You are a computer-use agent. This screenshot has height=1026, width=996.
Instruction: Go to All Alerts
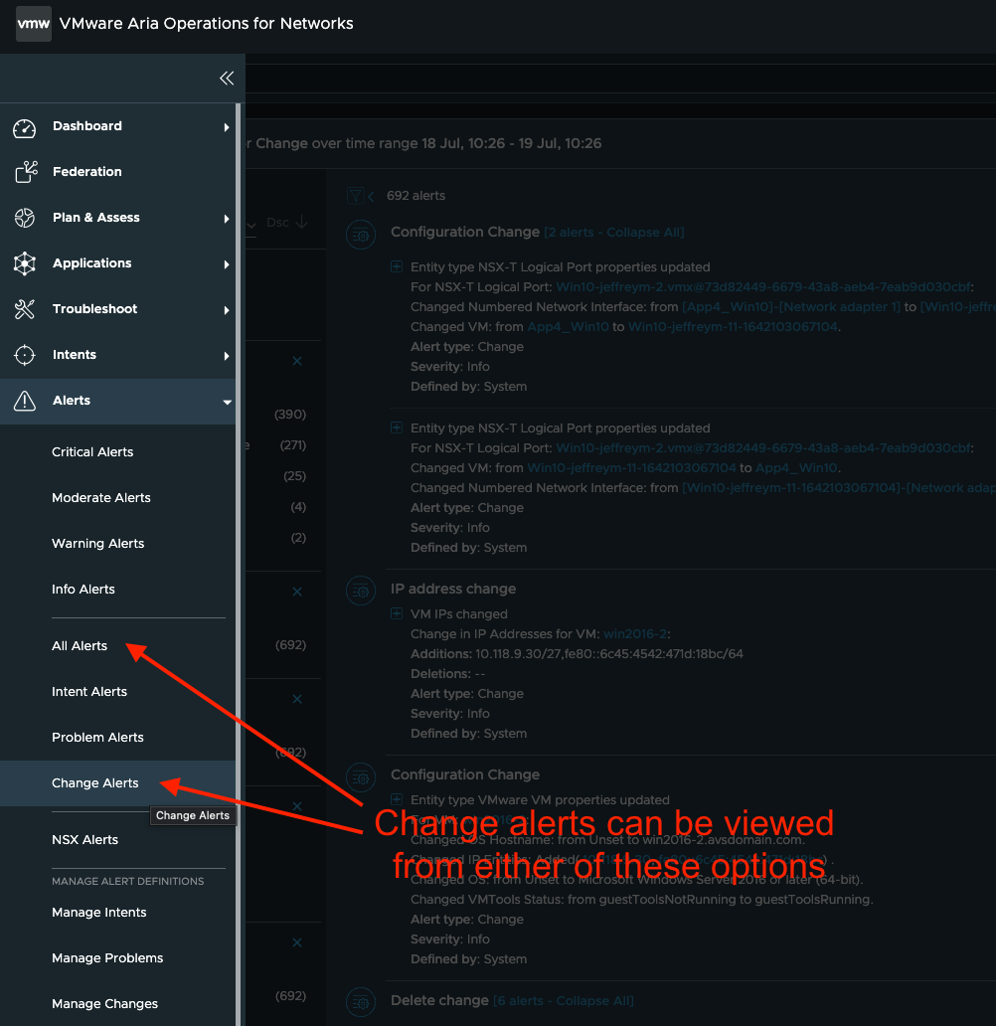click(80, 646)
